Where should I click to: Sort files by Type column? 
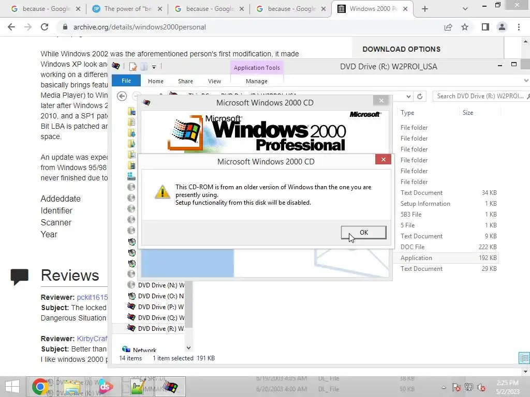[407, 113]
